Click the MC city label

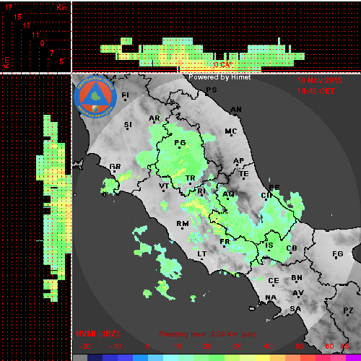[x=231, y=131]
